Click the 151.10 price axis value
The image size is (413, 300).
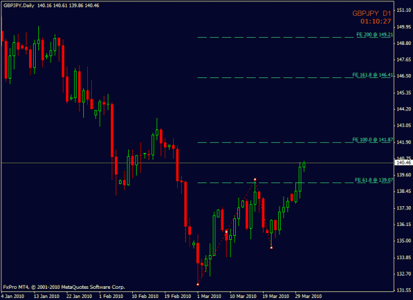pos(404,11)
